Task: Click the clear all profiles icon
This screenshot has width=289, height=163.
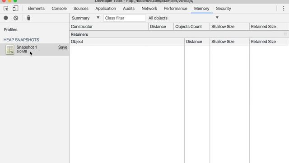Action: tap(16, 18)
